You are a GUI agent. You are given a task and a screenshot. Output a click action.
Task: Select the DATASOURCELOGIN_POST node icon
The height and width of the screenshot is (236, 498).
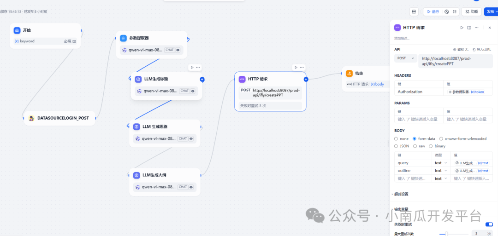[x=31, y=118]
